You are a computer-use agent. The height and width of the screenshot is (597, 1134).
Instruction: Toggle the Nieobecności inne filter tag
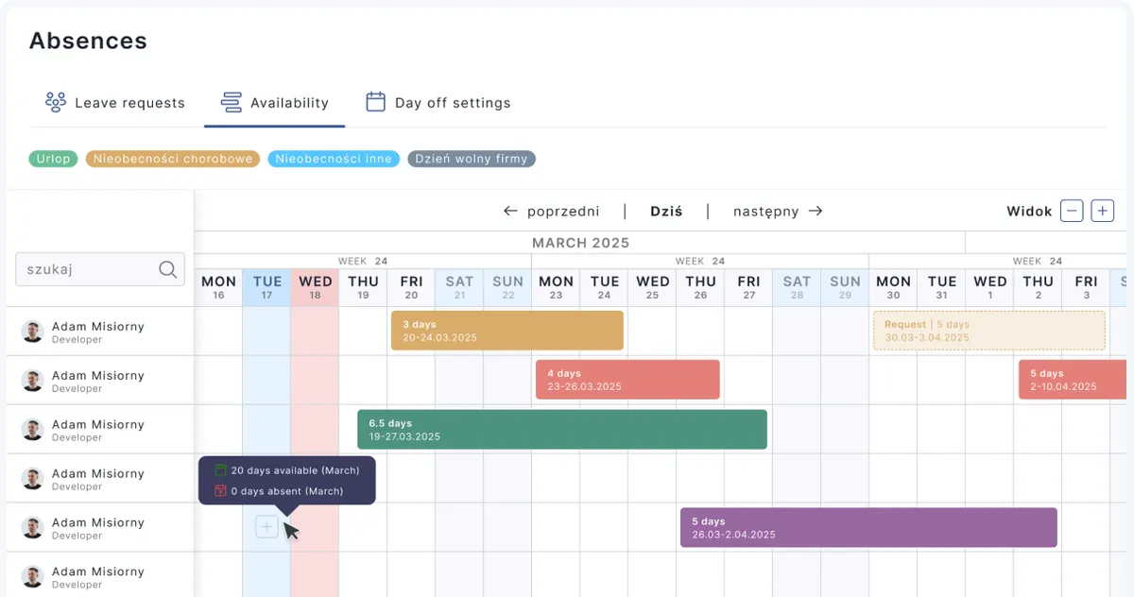click(334, 159)
